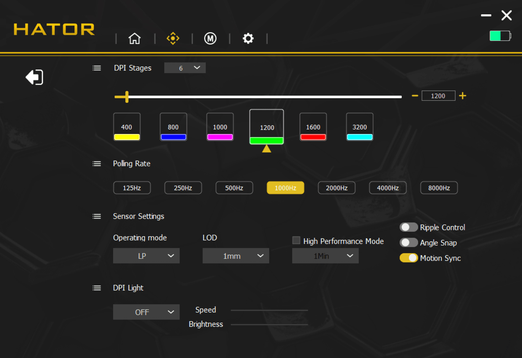This screenshot has height=358, width=522.
Task: Open the LOD 1mm dropdown
Action: tap(236, 256)
